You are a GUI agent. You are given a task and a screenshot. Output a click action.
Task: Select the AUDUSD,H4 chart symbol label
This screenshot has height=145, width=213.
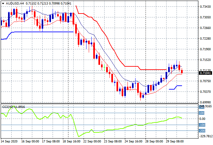15,3
